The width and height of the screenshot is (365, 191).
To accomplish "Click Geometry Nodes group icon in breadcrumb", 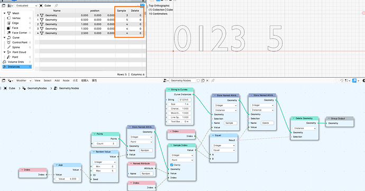I will click(56, 88).
